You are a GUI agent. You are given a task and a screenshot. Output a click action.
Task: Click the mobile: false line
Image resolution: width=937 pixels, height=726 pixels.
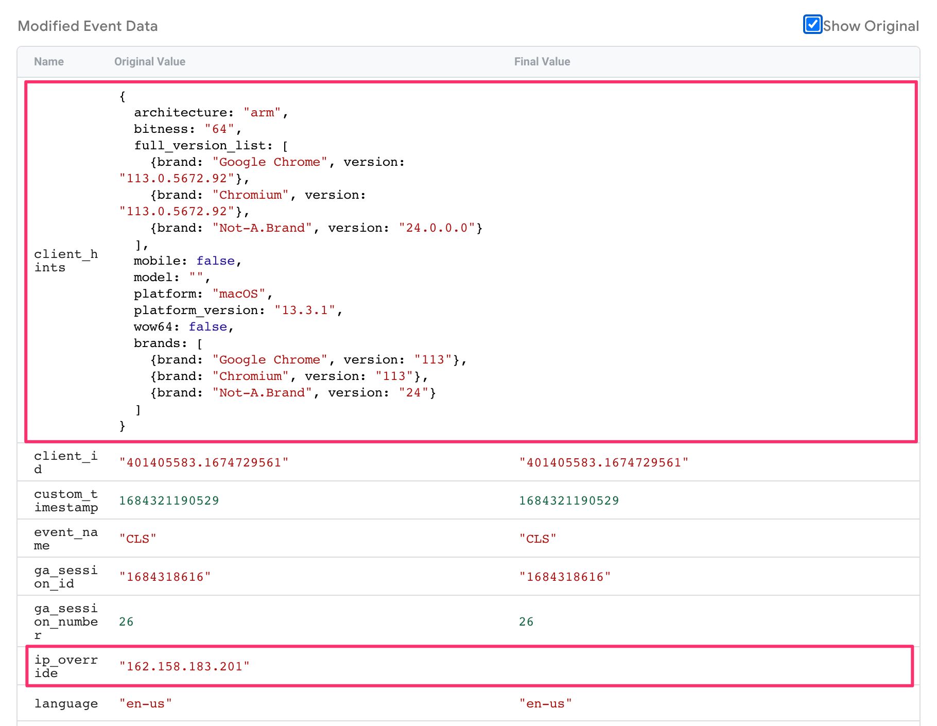[x=188, y=261]
